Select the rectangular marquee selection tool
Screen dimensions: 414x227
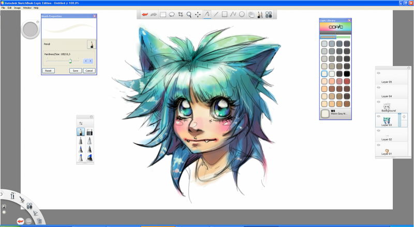coord(163,14)
